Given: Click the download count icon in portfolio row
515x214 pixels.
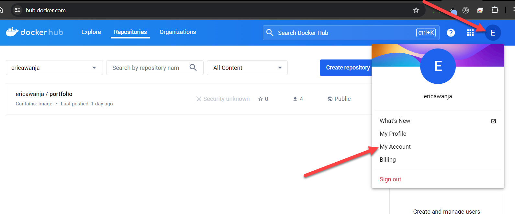Looking at the screenshot, I should pos(295,99).
